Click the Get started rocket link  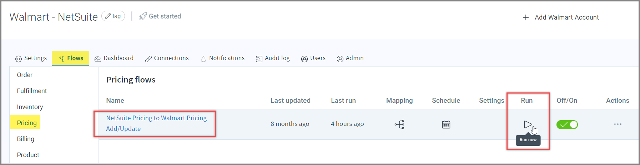[x=160, y=16]
